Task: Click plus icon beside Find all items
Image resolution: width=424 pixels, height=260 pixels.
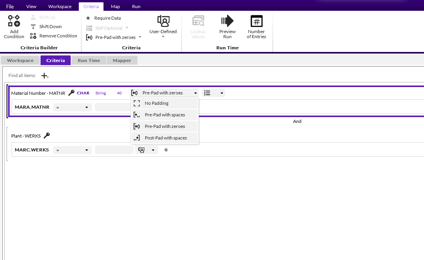Action: 45,76
